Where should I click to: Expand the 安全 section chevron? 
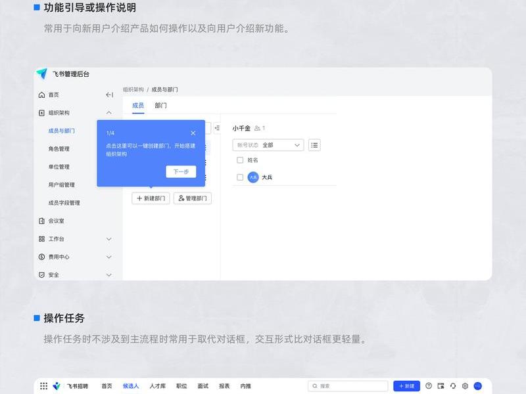109,275
